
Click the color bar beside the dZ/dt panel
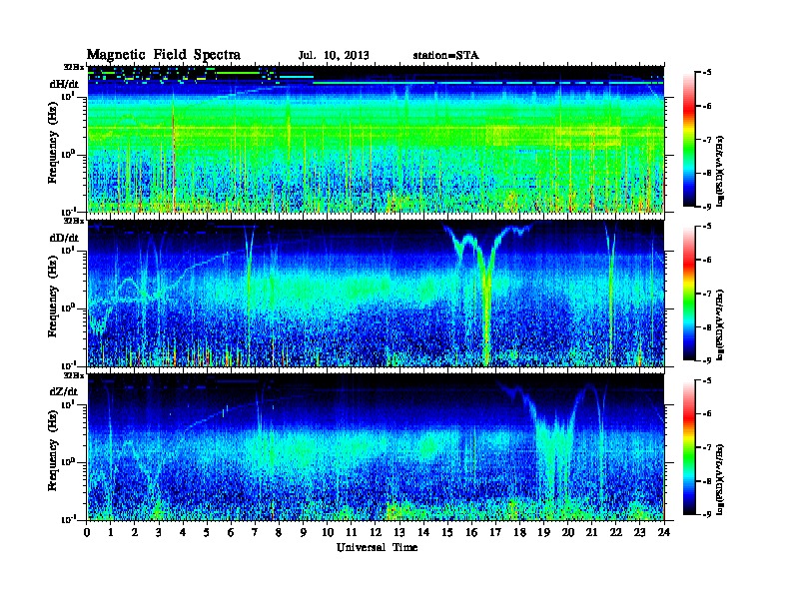689,447
